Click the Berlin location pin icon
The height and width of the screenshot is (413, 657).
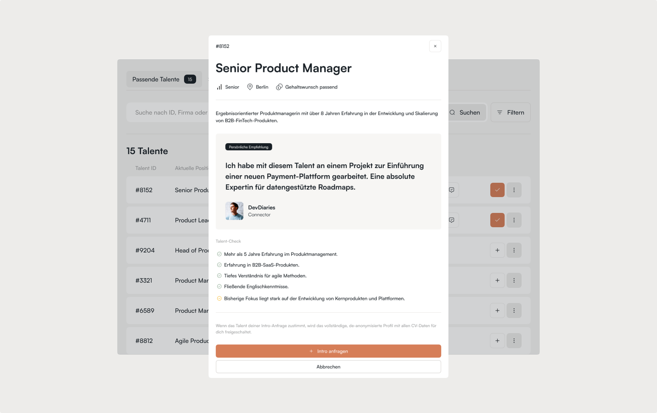[x=250, y=87]
